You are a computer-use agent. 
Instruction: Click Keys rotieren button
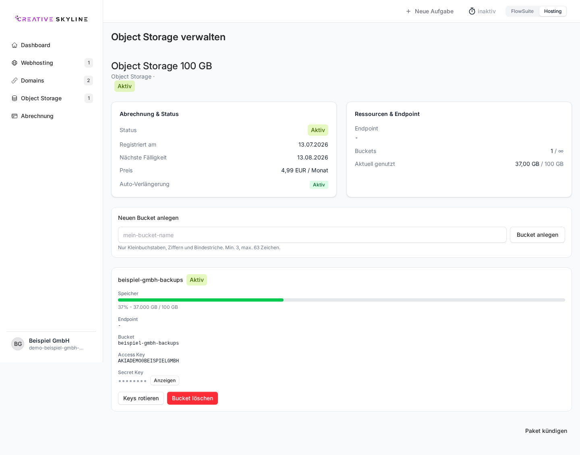[x=141, y=398]
